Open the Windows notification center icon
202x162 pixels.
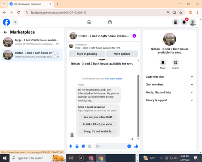coord(196,158)
